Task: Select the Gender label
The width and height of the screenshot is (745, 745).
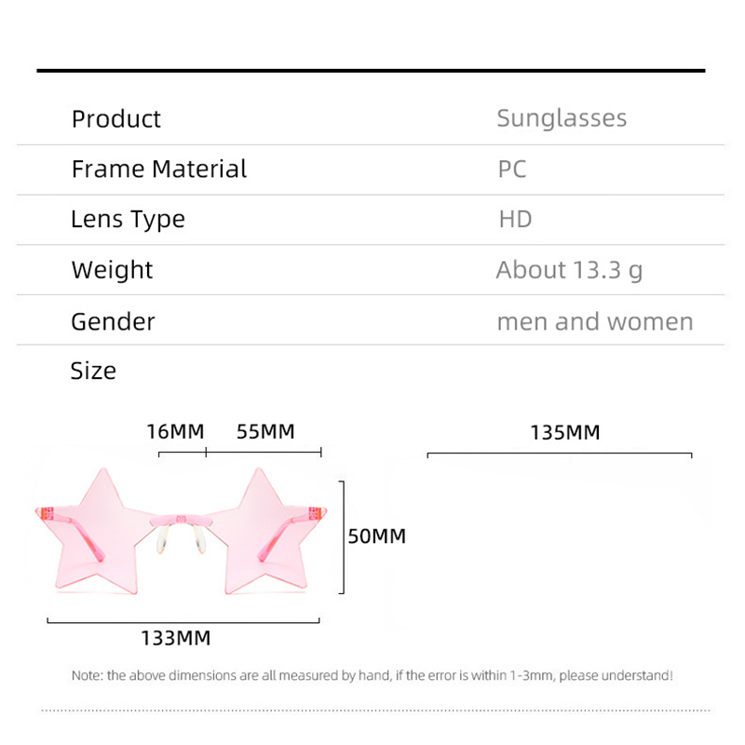Action: click(x=113, y=321)
